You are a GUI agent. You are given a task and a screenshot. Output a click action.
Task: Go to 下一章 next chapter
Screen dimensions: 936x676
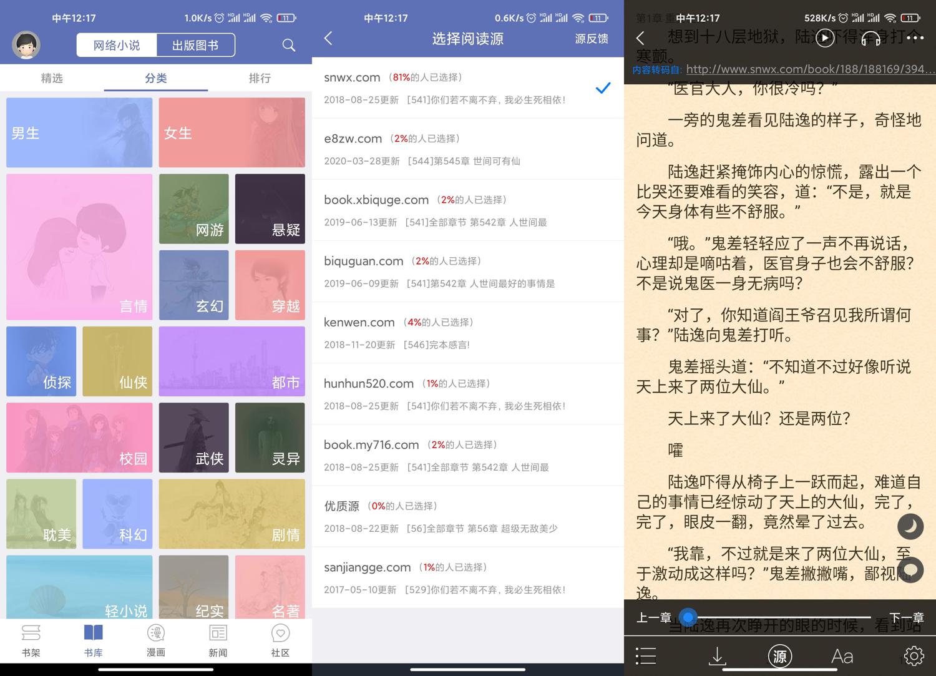click(x=906, y=617)
